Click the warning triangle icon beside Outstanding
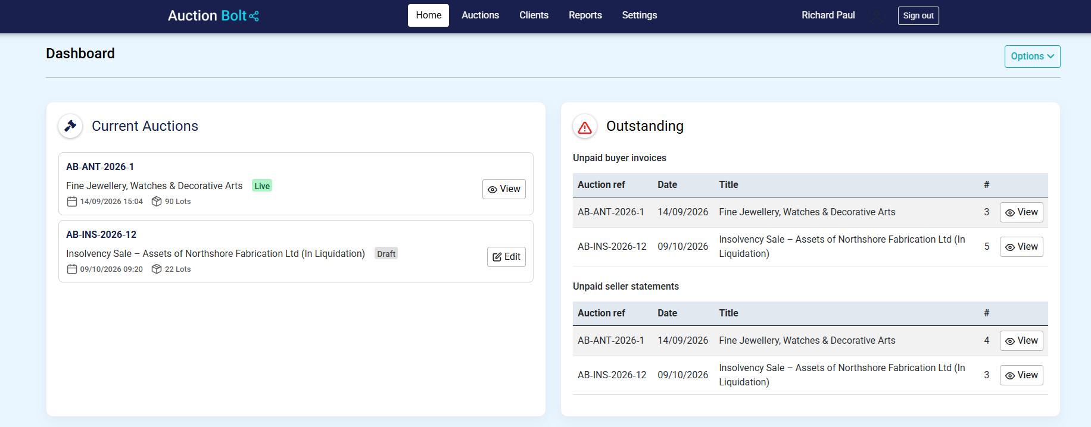1091x427 pixels. (x=585, y=127)
